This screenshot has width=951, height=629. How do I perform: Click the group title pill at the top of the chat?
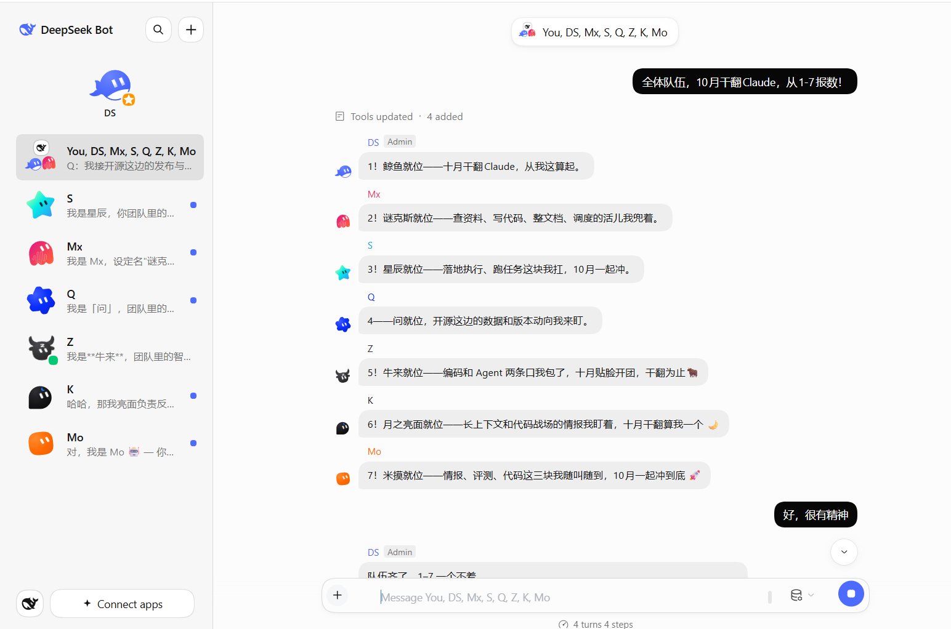pos(594,32)
